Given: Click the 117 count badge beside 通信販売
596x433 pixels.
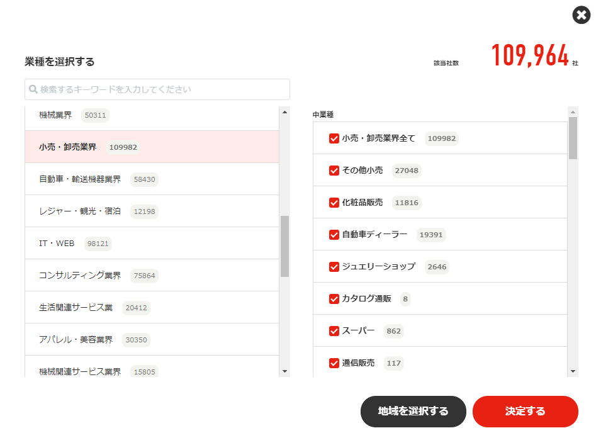Looking at the screenshot, I should pyautogui.click(x=394, y=363).
